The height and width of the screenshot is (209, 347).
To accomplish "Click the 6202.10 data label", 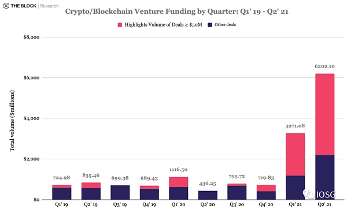I will click(x=324, y=66).
